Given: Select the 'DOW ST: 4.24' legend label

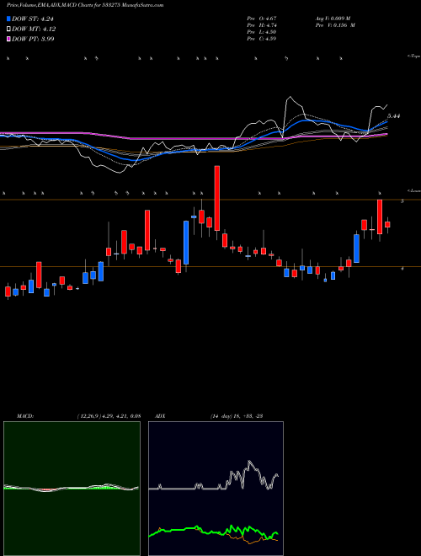Looking at the screenshot, I should click(33, 19).
